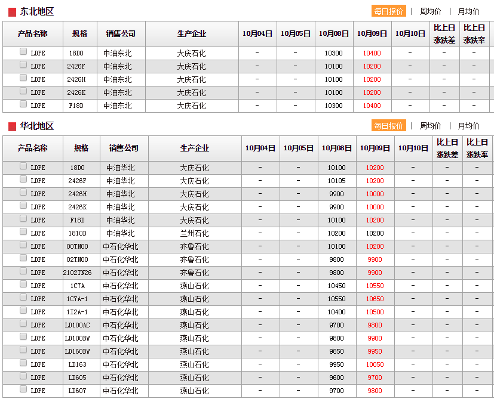The image size is (494, 399).
Task: Click the 东北地区 section heading
Action: (x=37, y=12)
